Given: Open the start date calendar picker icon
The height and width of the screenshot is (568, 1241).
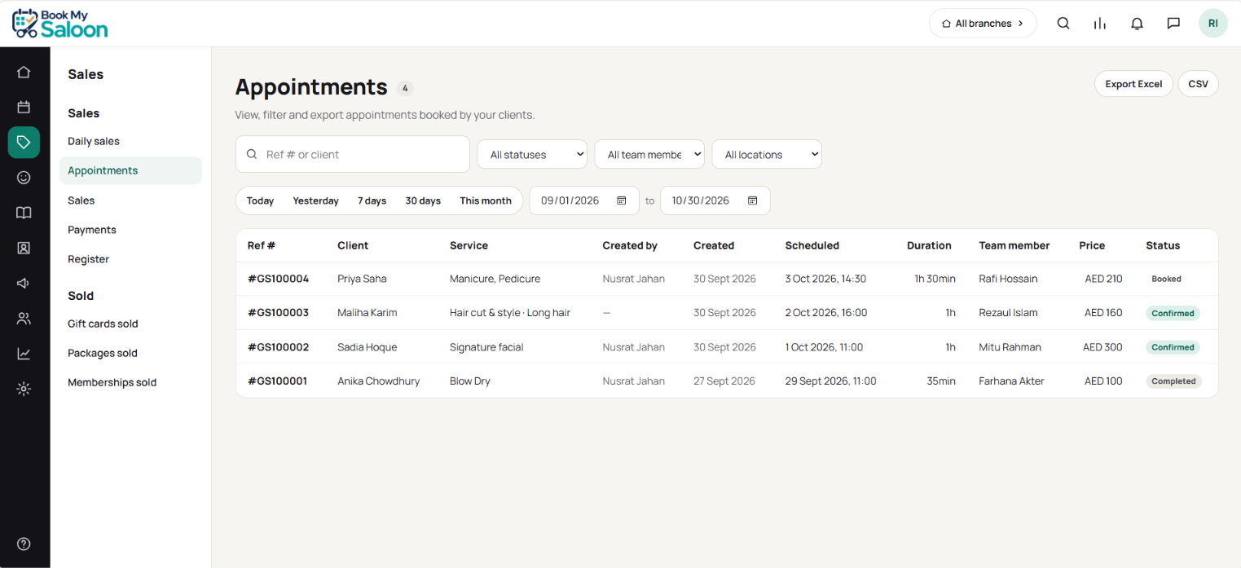Looking at the screenshot, I should pyautogui.click(x=622, y=200).
